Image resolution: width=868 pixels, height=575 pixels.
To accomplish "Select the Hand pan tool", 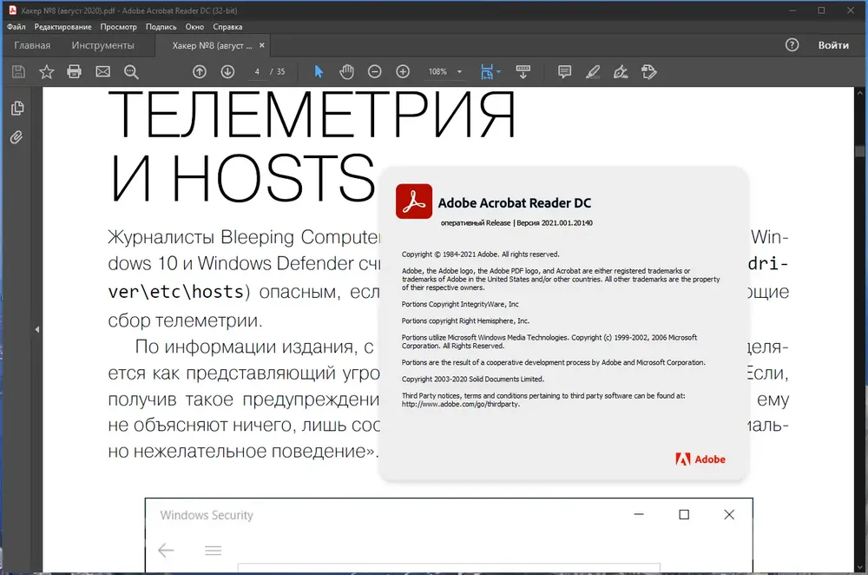I will coord(346,71).
